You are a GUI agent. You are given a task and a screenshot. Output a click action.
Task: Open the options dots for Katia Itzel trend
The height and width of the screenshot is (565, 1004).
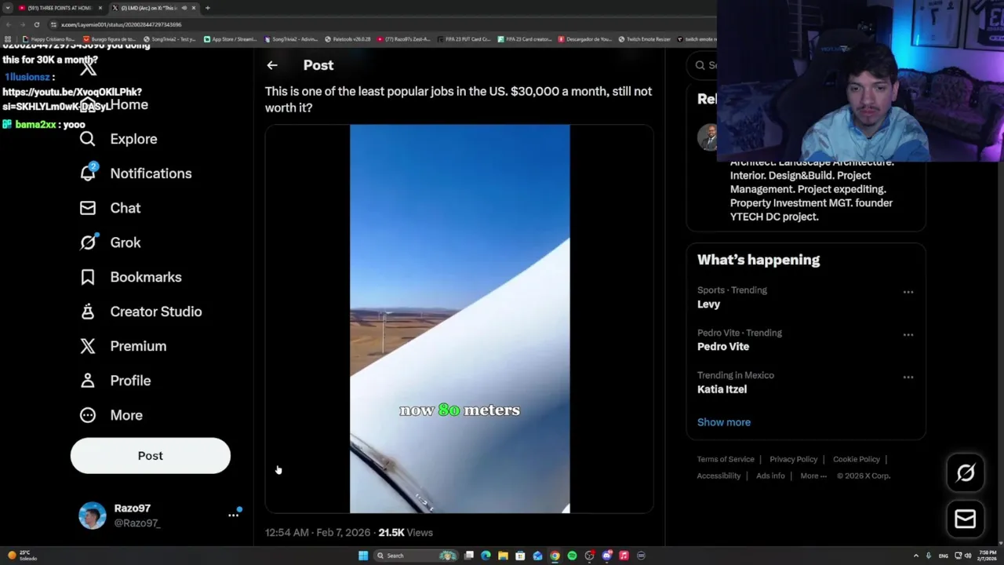(x=908, y=377)
